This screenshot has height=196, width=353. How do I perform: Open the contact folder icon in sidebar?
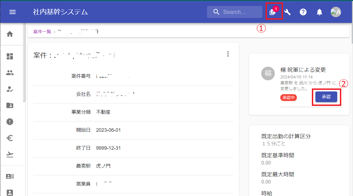(x=10, y=105)
